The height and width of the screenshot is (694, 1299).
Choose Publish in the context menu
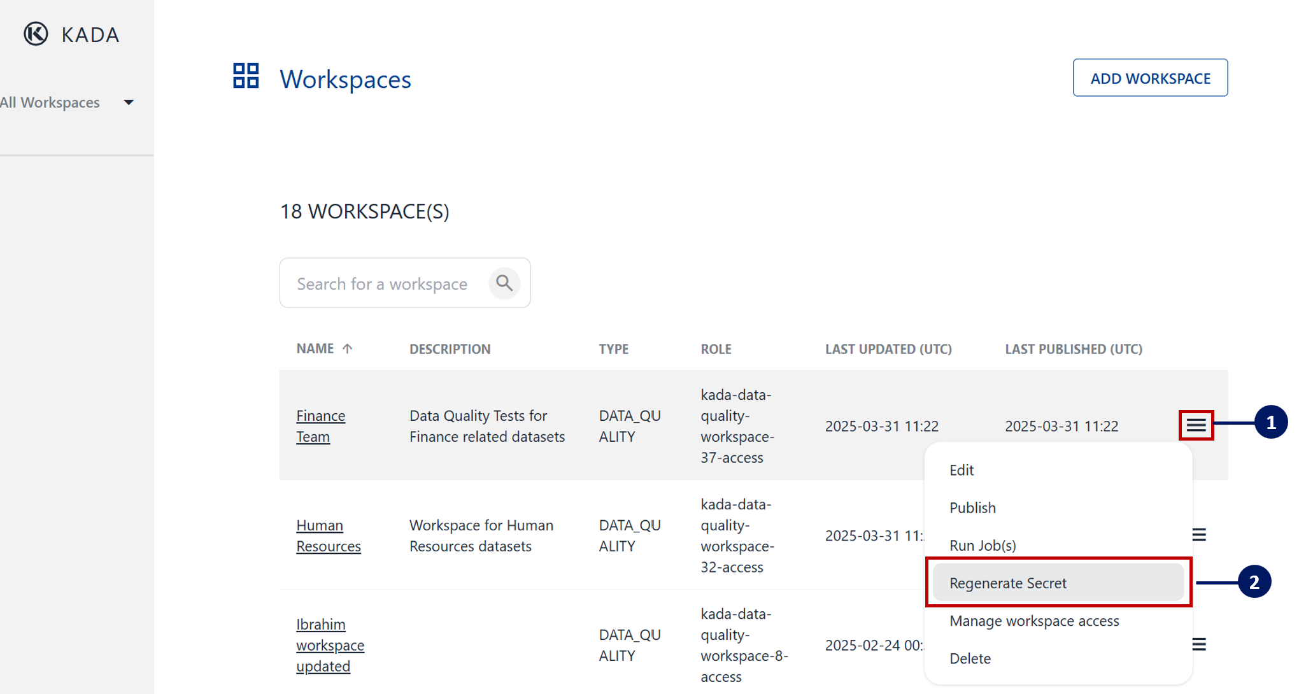click(x=972, y=507)
